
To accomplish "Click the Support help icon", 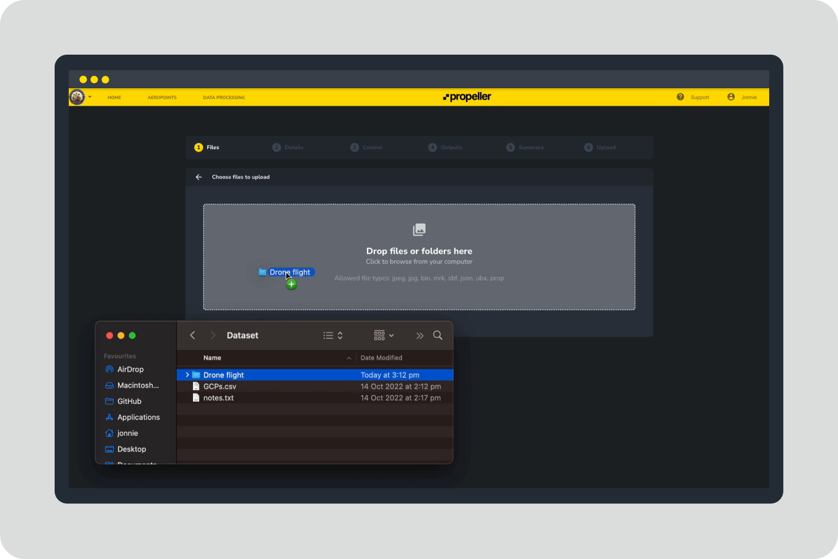I will [x=680, y=97].
